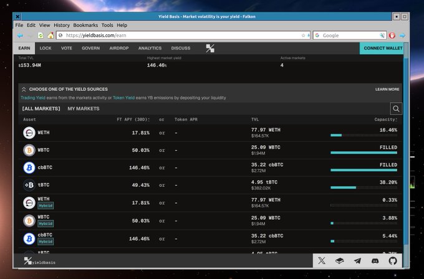Switch to the VOTE tab
This screenshot has height=279, width=424.
[67, 49]
